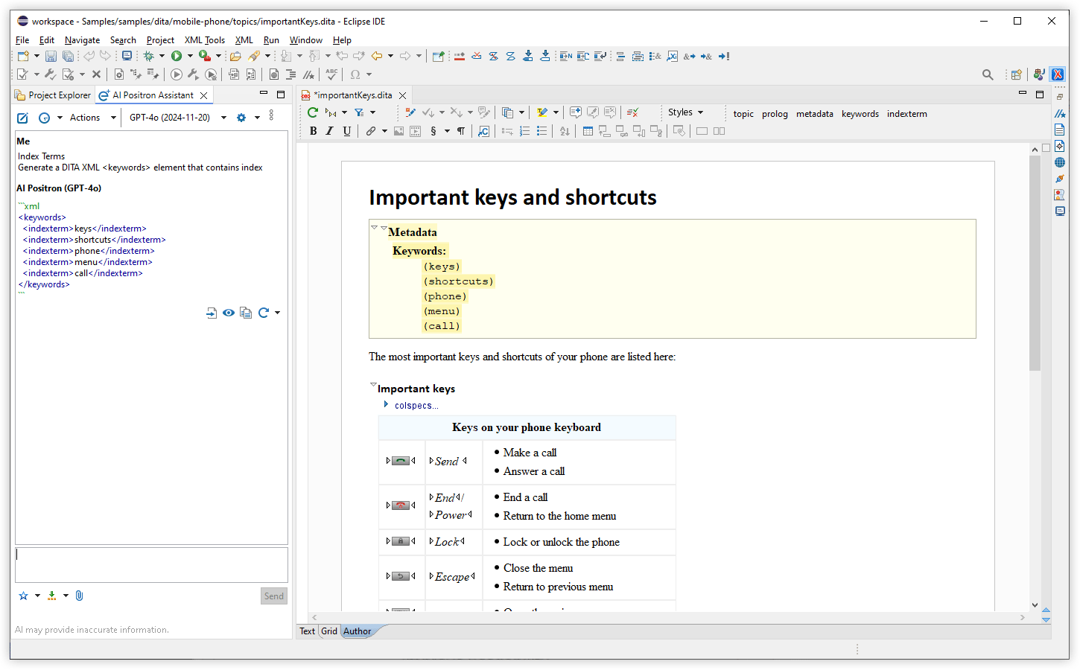Insert a table in the editor
The image size is (1080, 670).
pos(588,131)
